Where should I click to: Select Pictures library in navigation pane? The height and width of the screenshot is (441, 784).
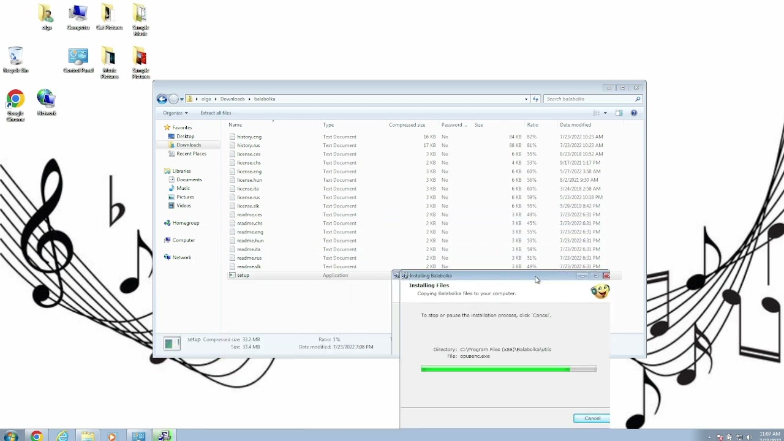click(185, 197)
